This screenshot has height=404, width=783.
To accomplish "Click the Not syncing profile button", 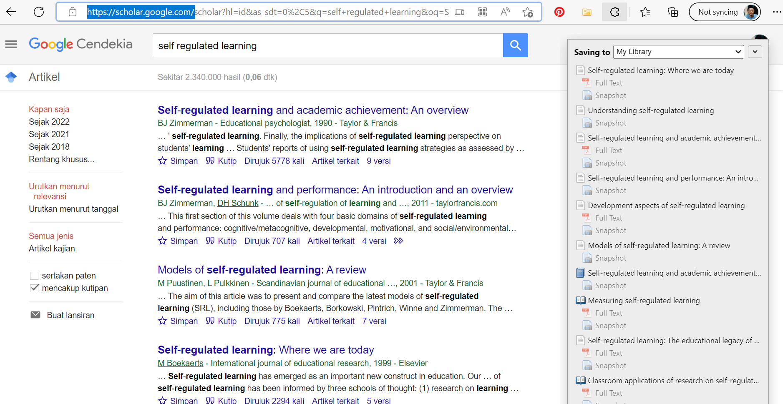I will [725, 12].
